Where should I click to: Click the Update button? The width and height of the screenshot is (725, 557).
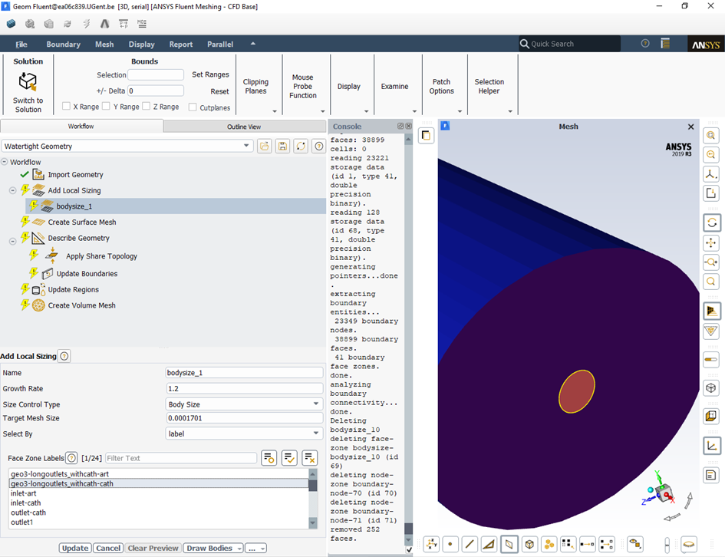click(x=75, y=548)
